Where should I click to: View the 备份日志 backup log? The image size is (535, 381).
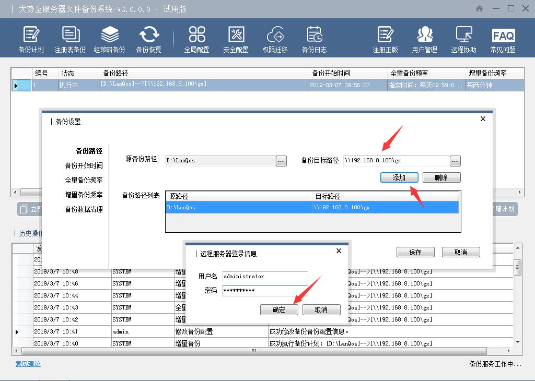[x=314, y=40]
